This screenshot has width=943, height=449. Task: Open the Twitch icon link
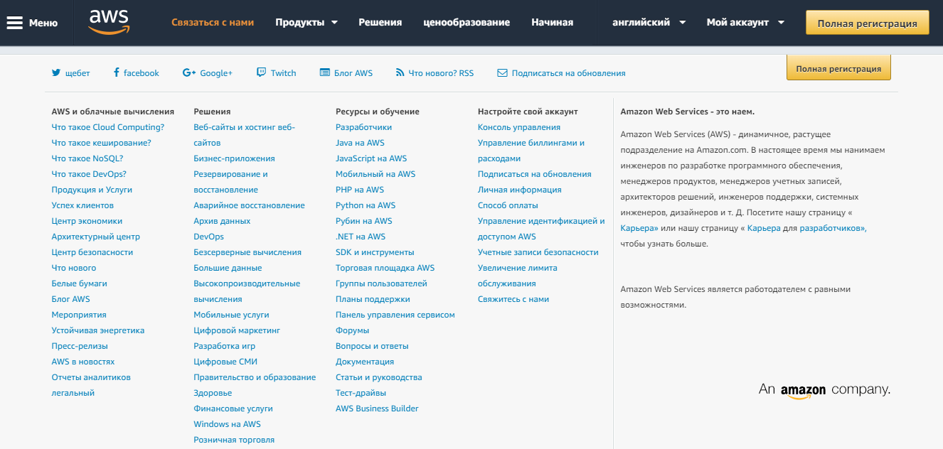262,72
